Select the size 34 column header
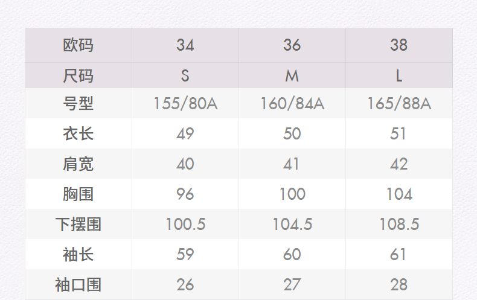Image resolution: width=477 pixels, height=300 pixels. tap(185, 45)
